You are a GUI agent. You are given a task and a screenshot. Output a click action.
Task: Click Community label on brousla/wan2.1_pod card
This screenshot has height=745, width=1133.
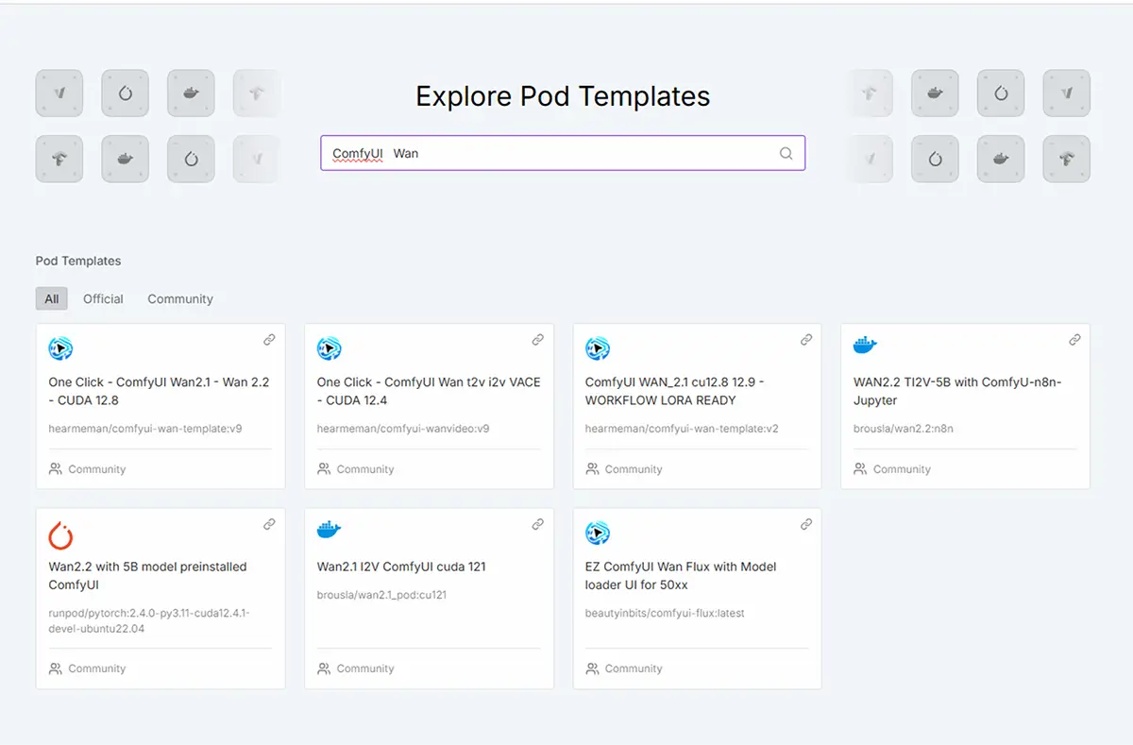pyautogui.click(x=364, y=669)
